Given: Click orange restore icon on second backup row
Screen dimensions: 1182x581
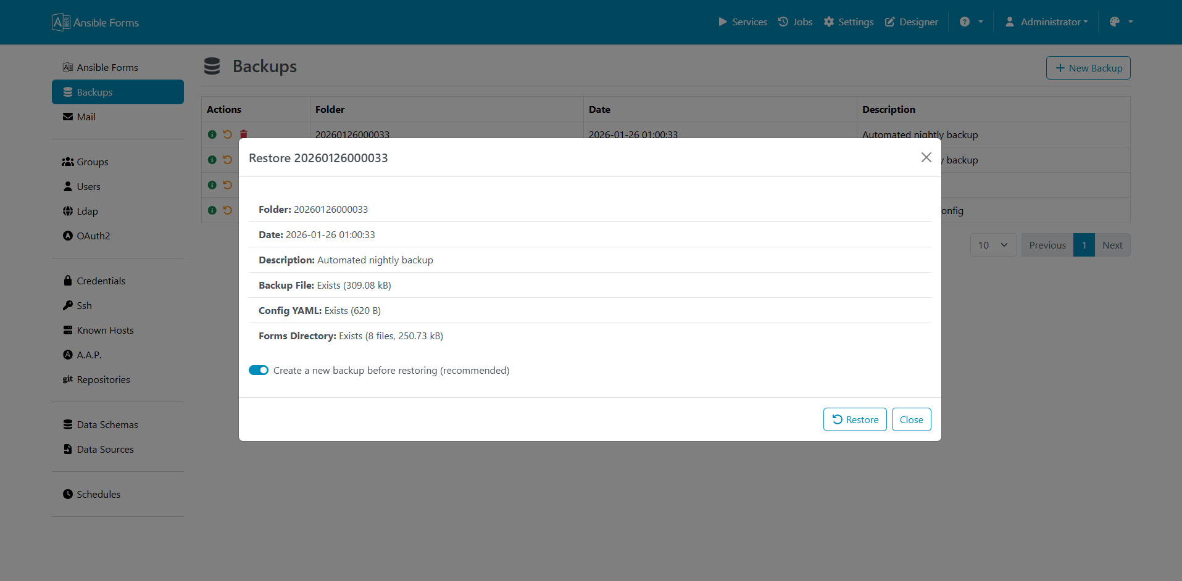Looking at the screenshot, I should (228, 160).
